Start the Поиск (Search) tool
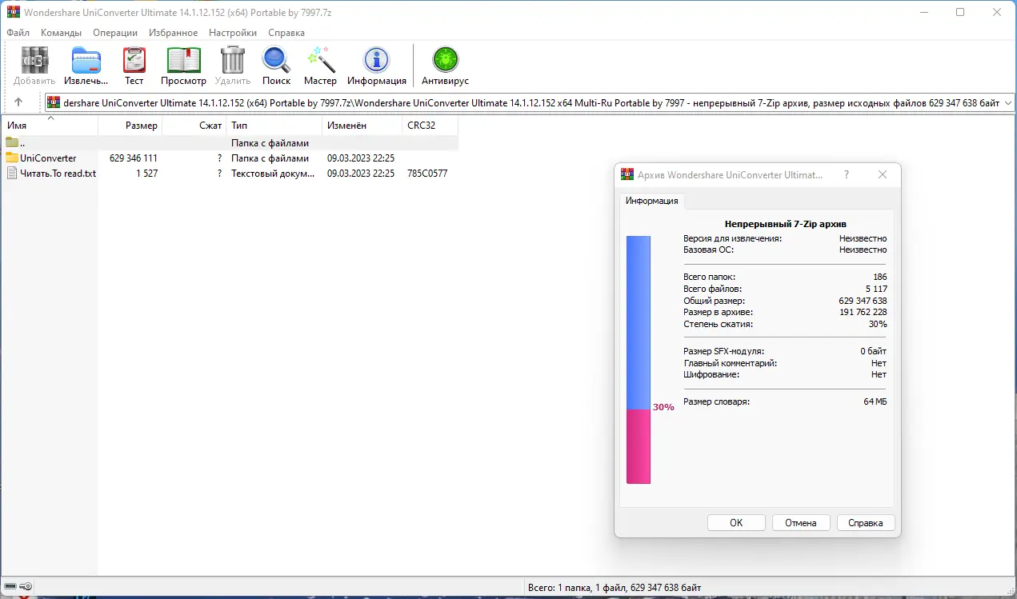The image size is (1017, 599). [x=275, y=60]
